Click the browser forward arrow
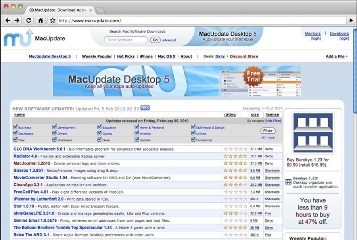The image size is (357, 240). (16, 20)
